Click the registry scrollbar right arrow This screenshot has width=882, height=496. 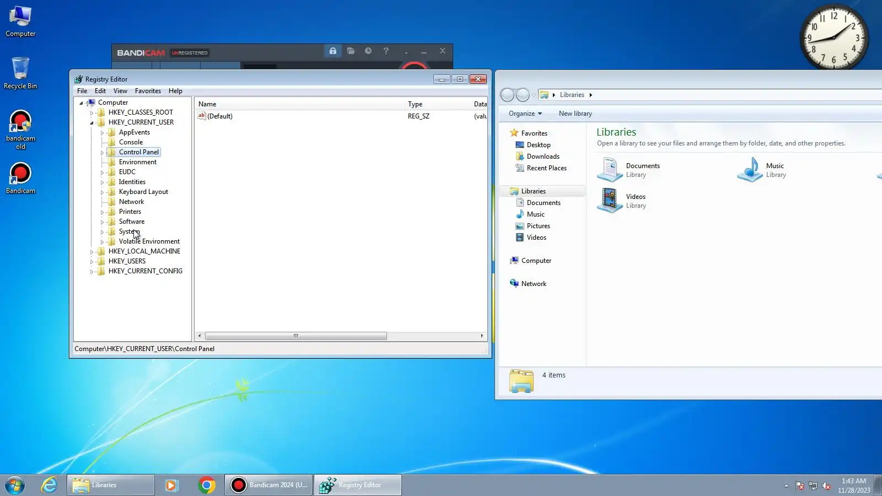click(482, 336)
